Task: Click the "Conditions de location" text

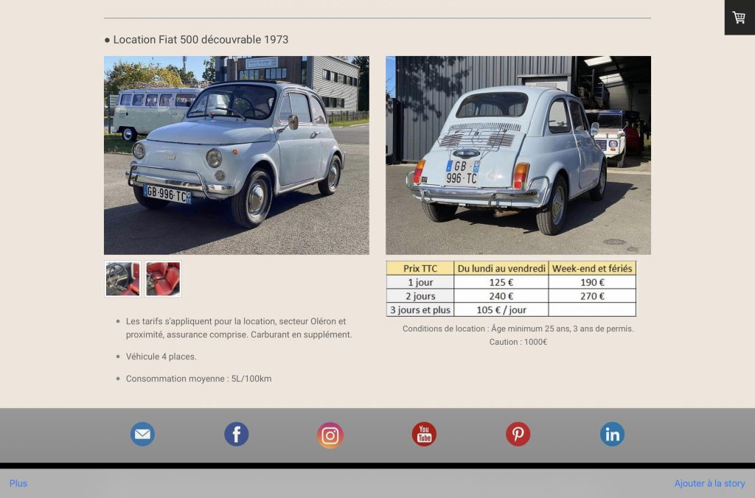Action: coord(518,329)
